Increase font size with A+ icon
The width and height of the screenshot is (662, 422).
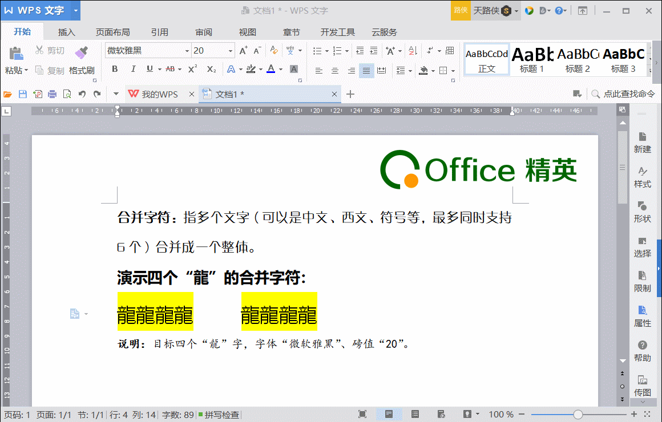click(243, 51)
